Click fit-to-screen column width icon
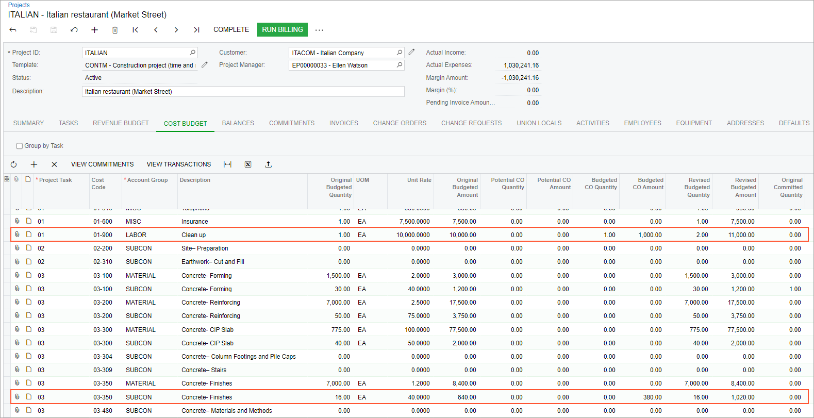The width and height of the screenshot is (814, 418). (x=227, y=164)
